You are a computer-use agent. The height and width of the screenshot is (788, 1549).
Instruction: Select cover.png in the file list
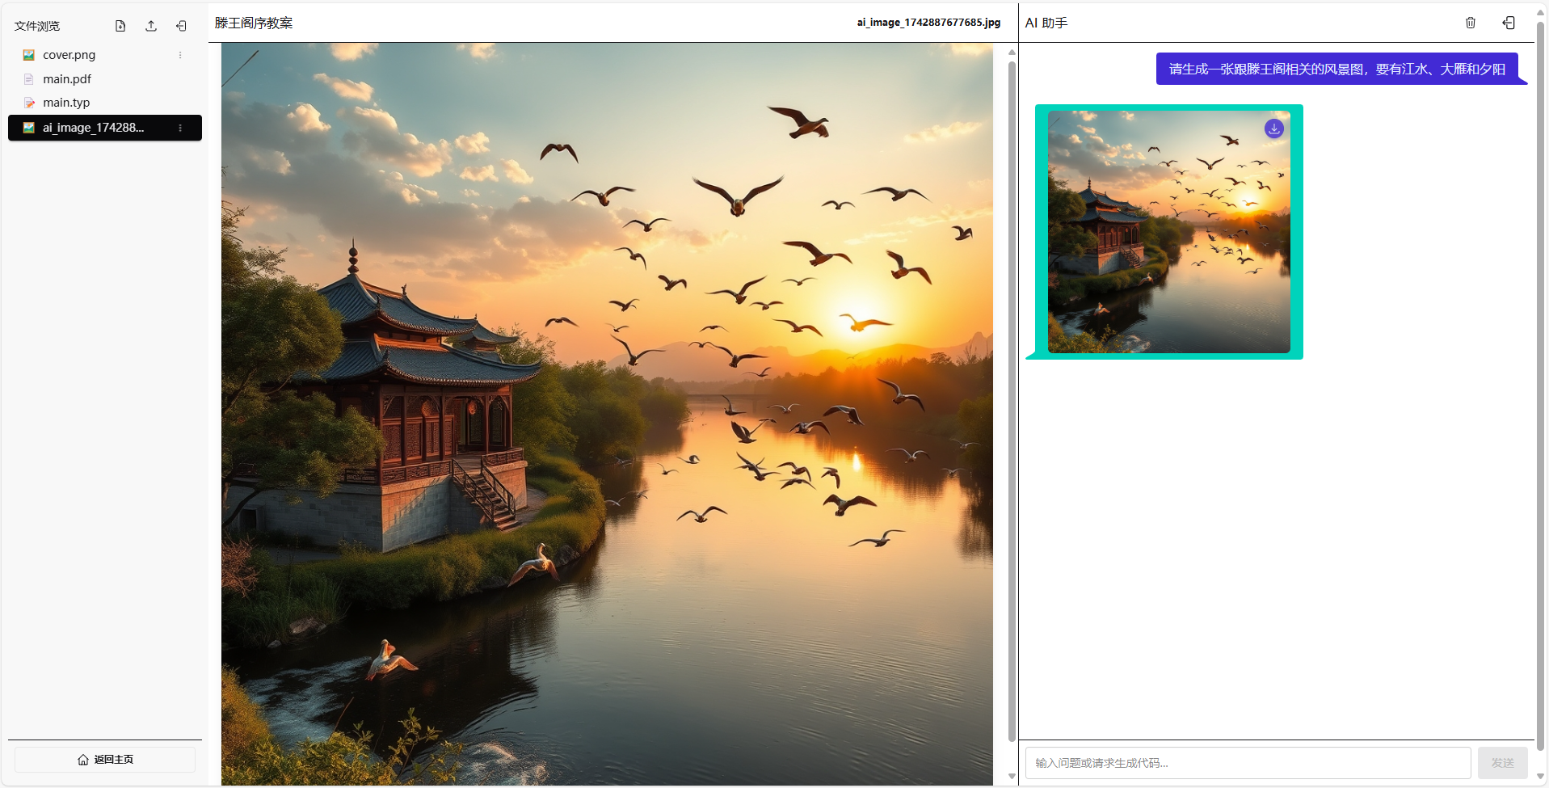69,55
